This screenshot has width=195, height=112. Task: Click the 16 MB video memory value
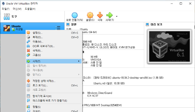(94, 57)
